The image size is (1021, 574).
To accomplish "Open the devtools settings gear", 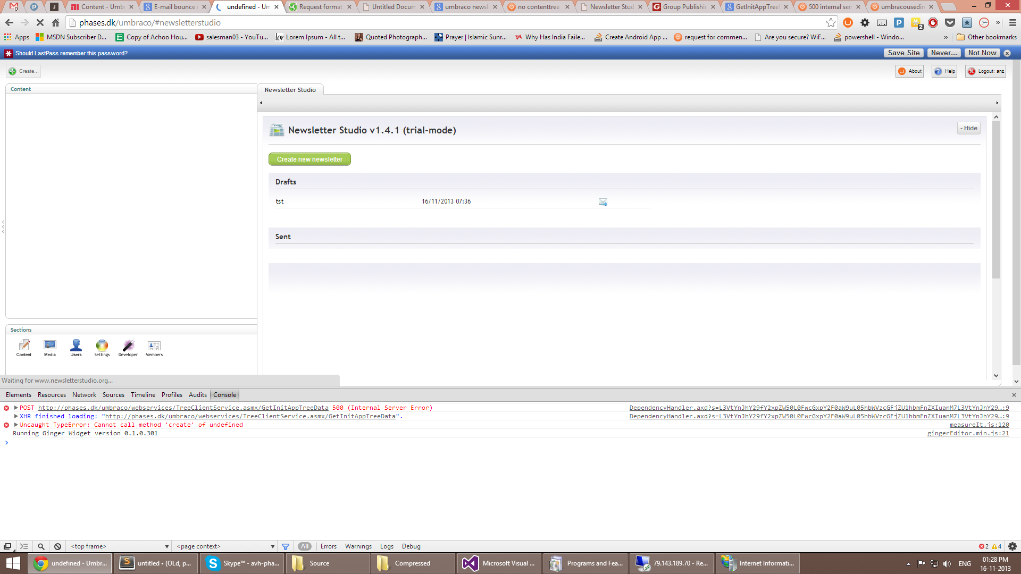I will (1012, 546).
